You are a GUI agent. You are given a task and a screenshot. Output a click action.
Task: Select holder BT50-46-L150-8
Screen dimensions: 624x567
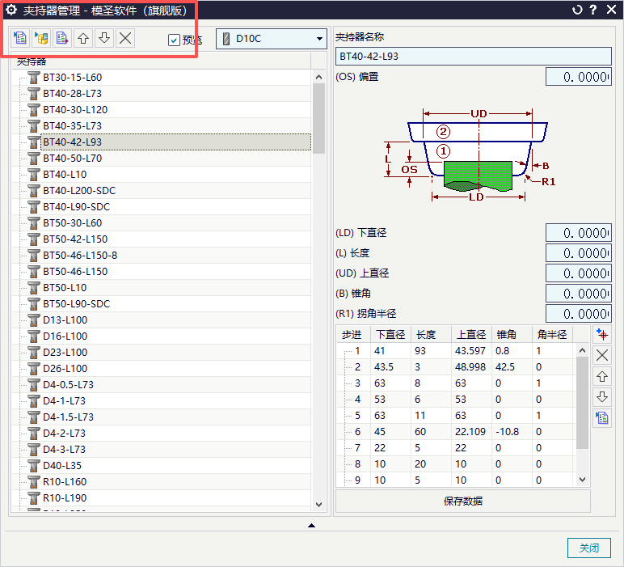click(x=80, y=256)
